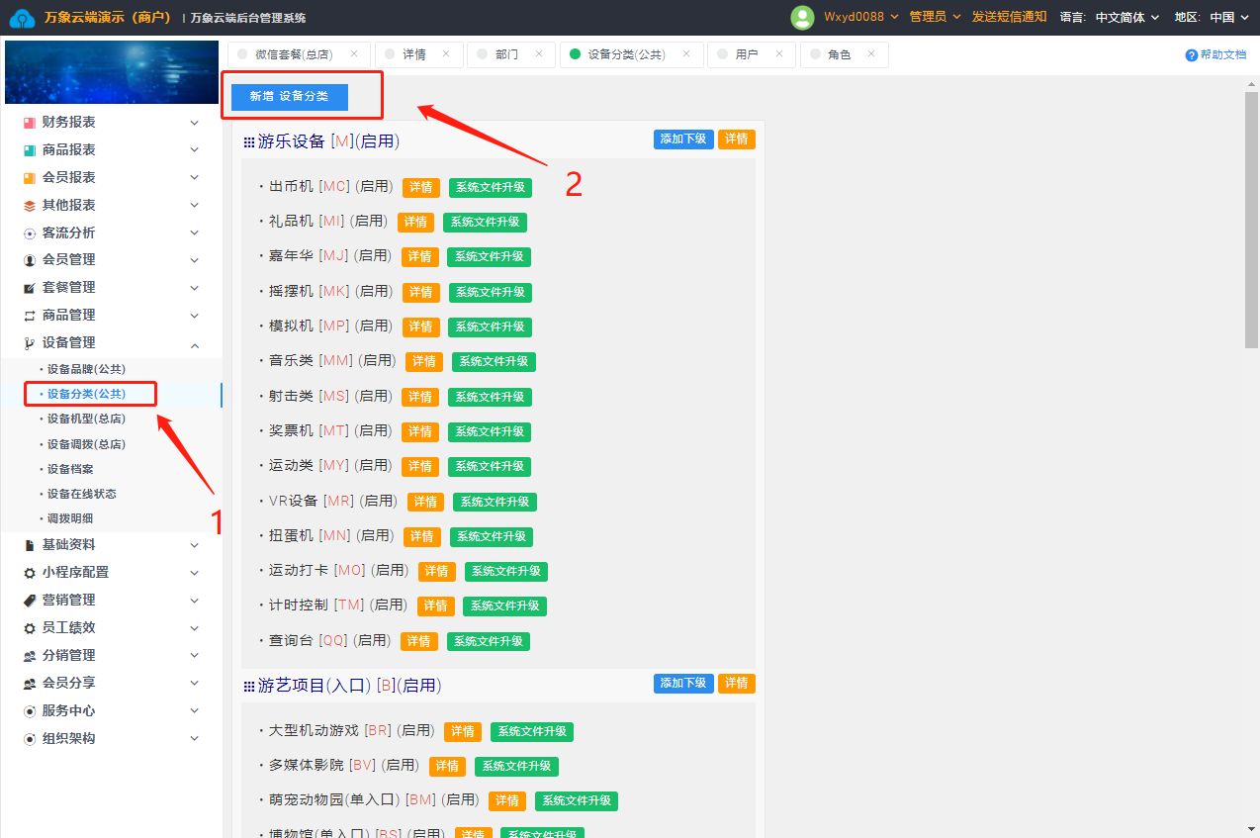The image size is (1260, 838).
Task: Open 设备调拨(总店) submenu item
Action: tap(86, 444)
